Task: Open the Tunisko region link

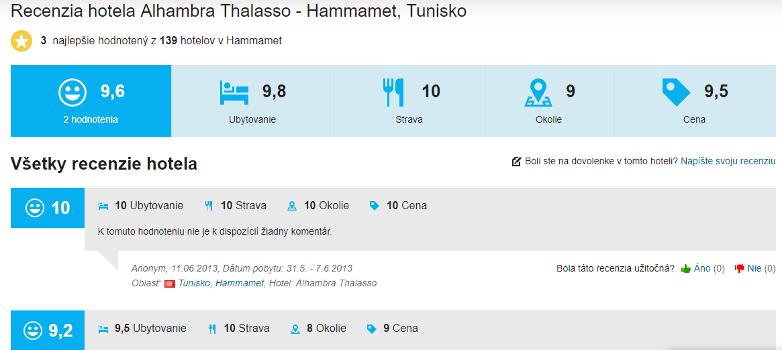Action: [x=195, y=284]
